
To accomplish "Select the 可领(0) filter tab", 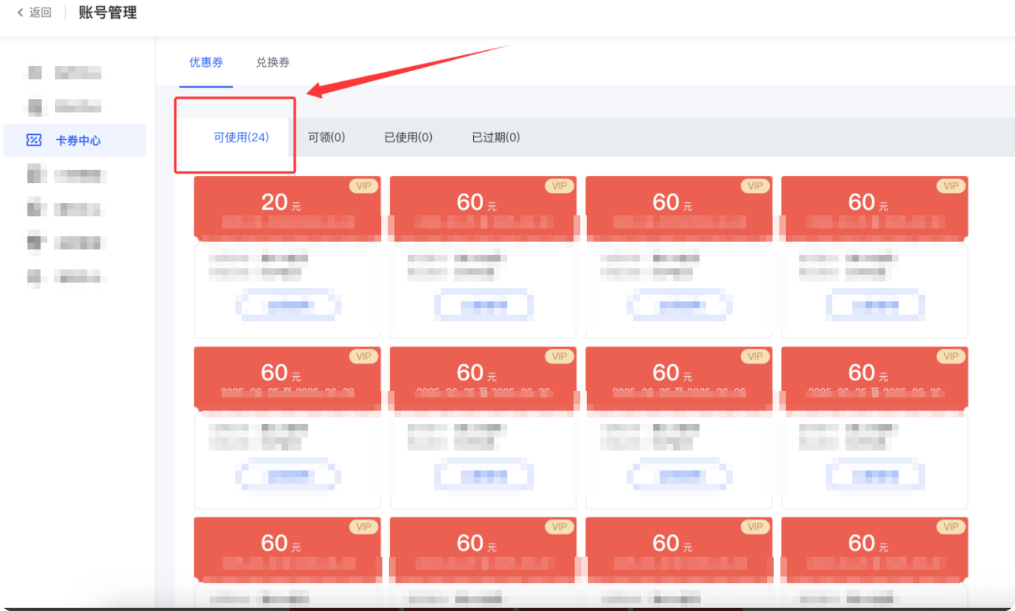I will pyautogui.click(x=326, y=137).
